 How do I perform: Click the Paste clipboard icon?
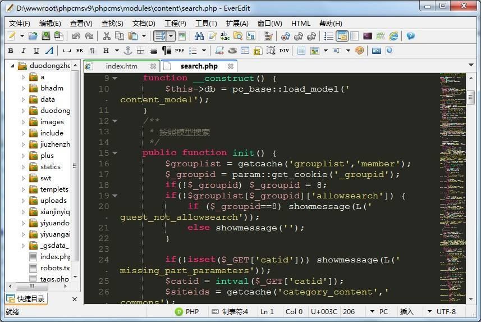(133, 37)
